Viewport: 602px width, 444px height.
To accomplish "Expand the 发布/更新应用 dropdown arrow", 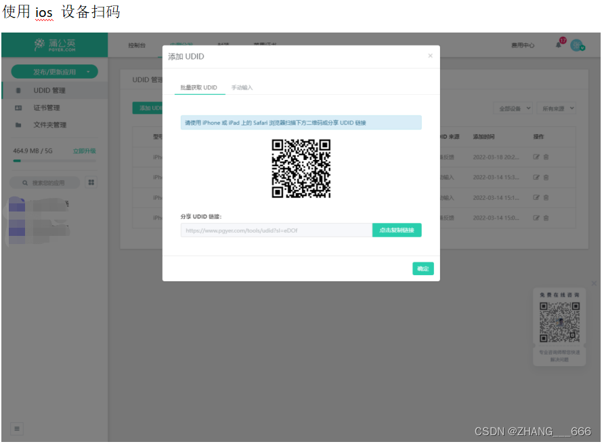I will pos(88,72).
